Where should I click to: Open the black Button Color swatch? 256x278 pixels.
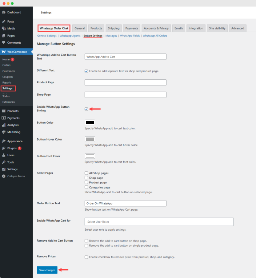[90, 122]
